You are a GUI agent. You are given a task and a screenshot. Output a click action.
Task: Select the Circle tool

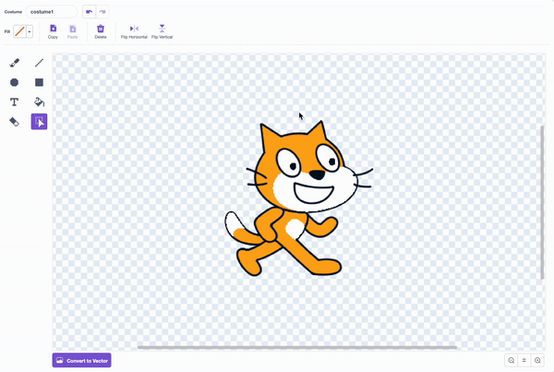[14, 82]
